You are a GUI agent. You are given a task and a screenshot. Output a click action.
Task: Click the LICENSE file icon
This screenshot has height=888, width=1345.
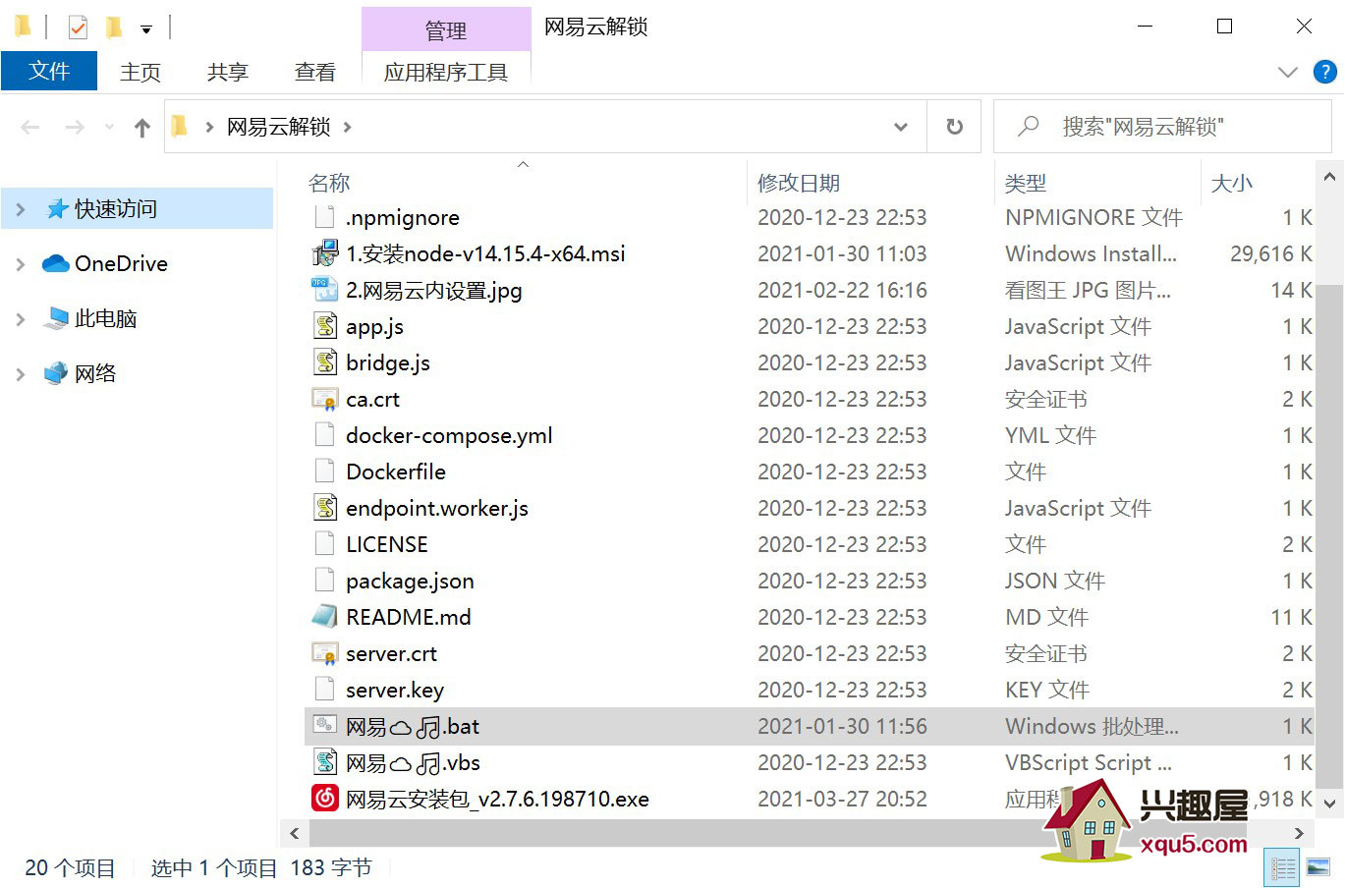click(x=325, y=544)
